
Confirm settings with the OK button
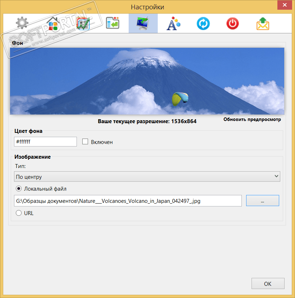(268, 284)
